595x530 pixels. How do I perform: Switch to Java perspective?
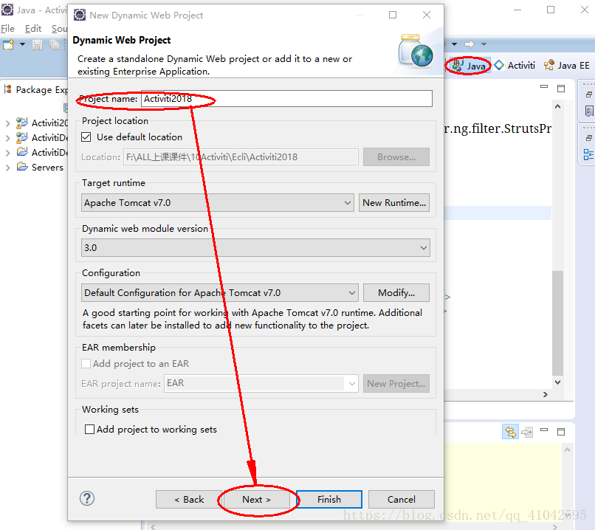[x=469, y=66]
